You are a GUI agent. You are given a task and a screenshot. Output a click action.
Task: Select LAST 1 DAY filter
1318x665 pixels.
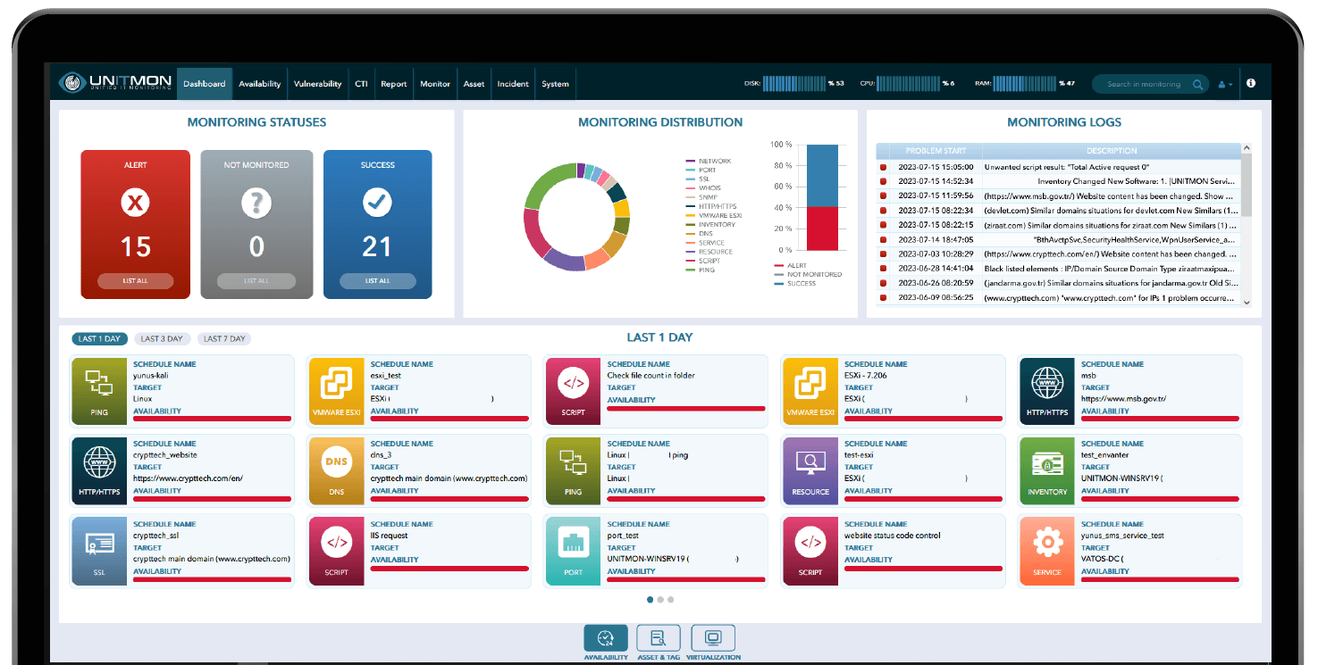pos(99,339)
